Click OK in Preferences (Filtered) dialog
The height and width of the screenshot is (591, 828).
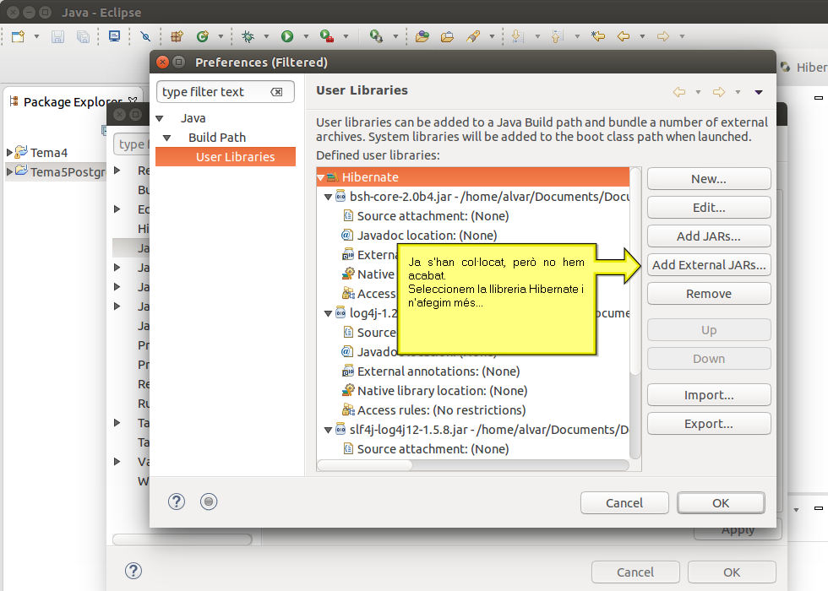721,503
